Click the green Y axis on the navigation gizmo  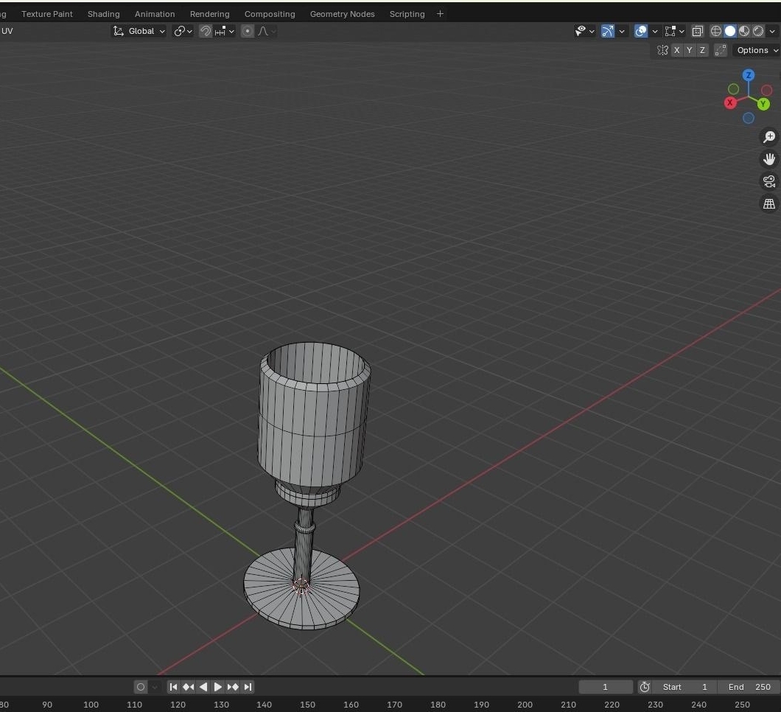click(x=763, y=104)
